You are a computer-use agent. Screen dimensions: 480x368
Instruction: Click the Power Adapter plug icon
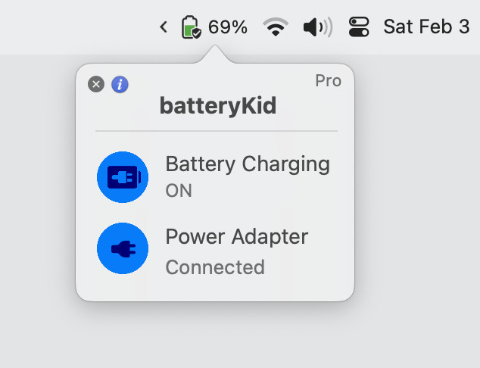click(x=123, y=249)
